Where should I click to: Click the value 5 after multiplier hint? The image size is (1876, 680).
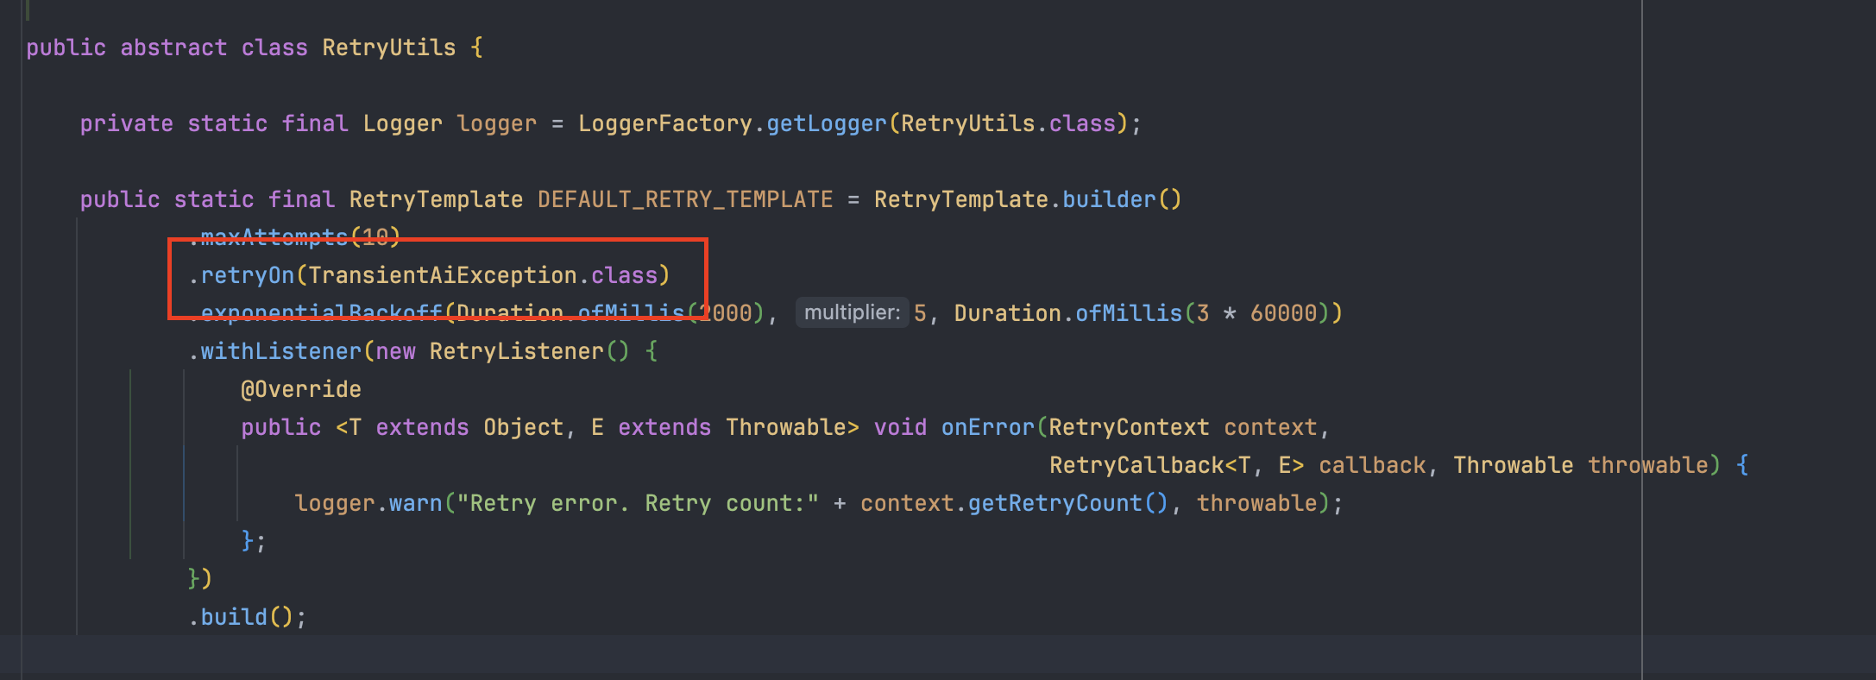point(921,313)
